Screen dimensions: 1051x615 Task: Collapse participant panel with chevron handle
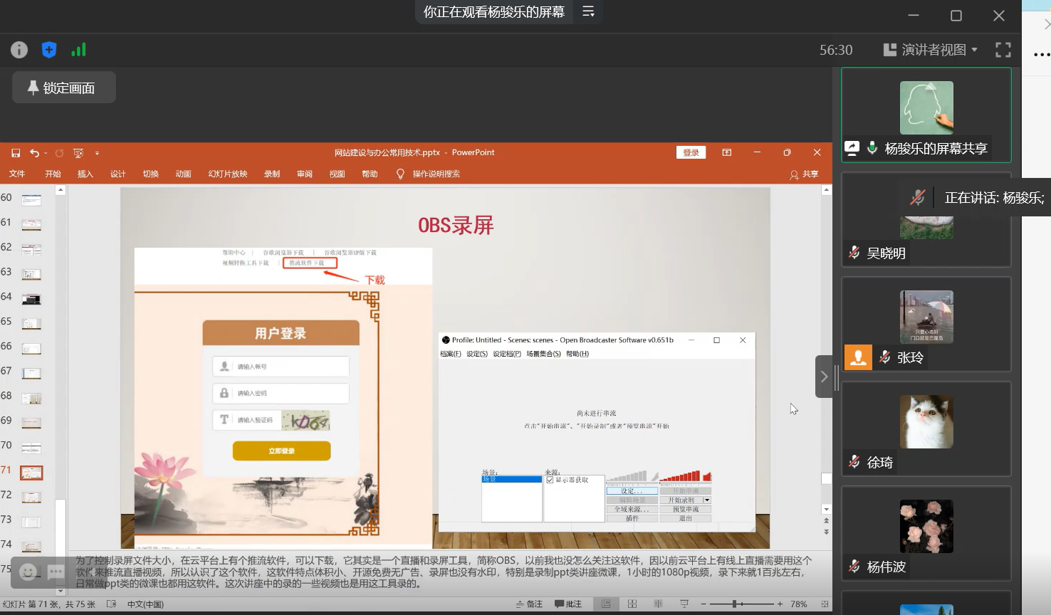coord(824,377)
